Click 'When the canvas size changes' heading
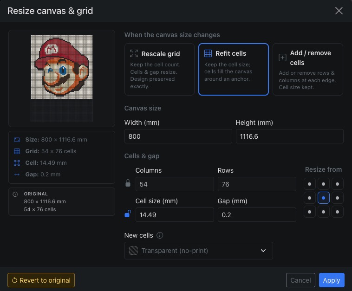 tap(172, 35)
